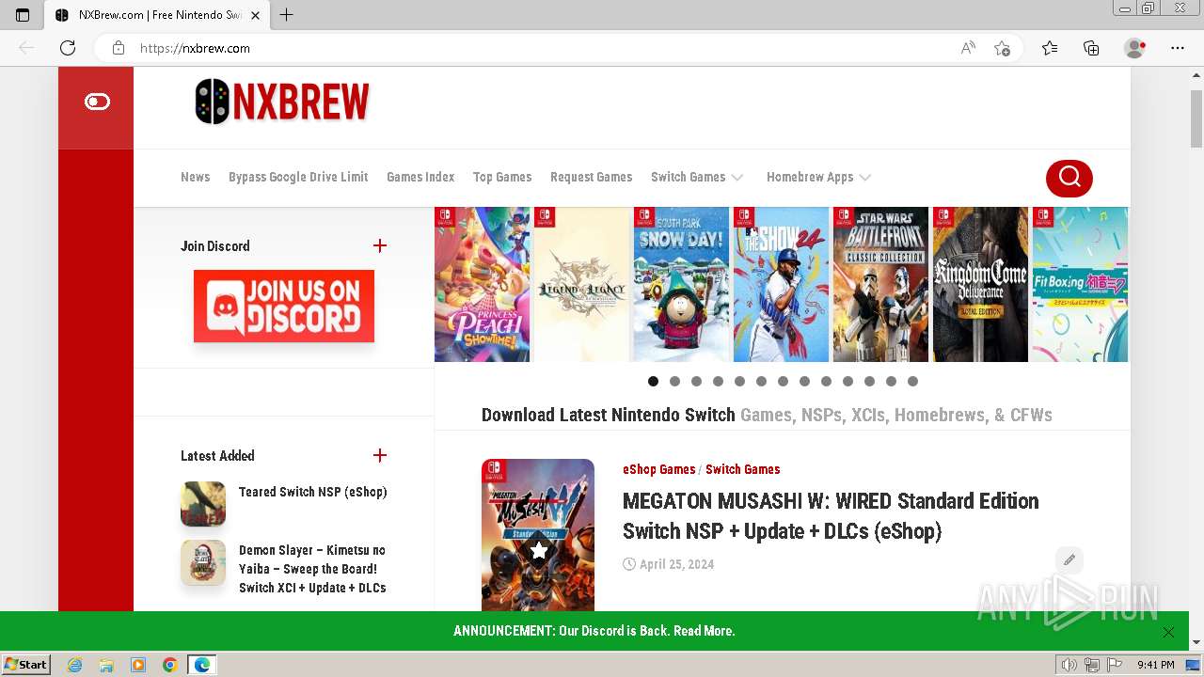
Task: Open the Favorites list icon
Action: (1050, 48)
